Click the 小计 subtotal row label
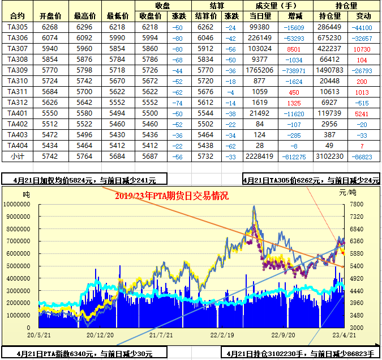The height and width of the screenshot is (360, 382). (18, 157)
